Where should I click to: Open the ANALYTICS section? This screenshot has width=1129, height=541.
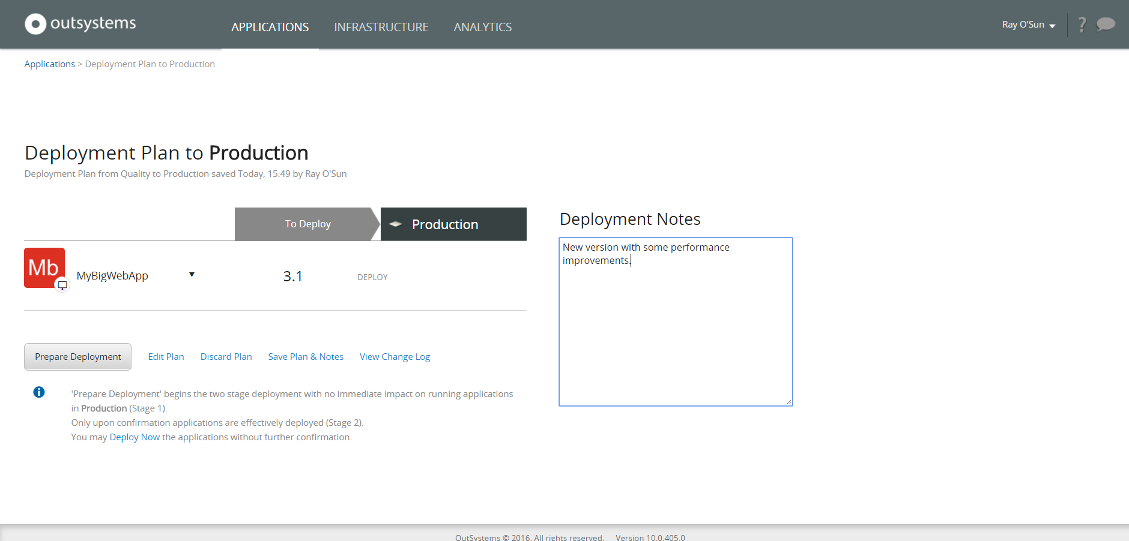[x=483, y=27]
